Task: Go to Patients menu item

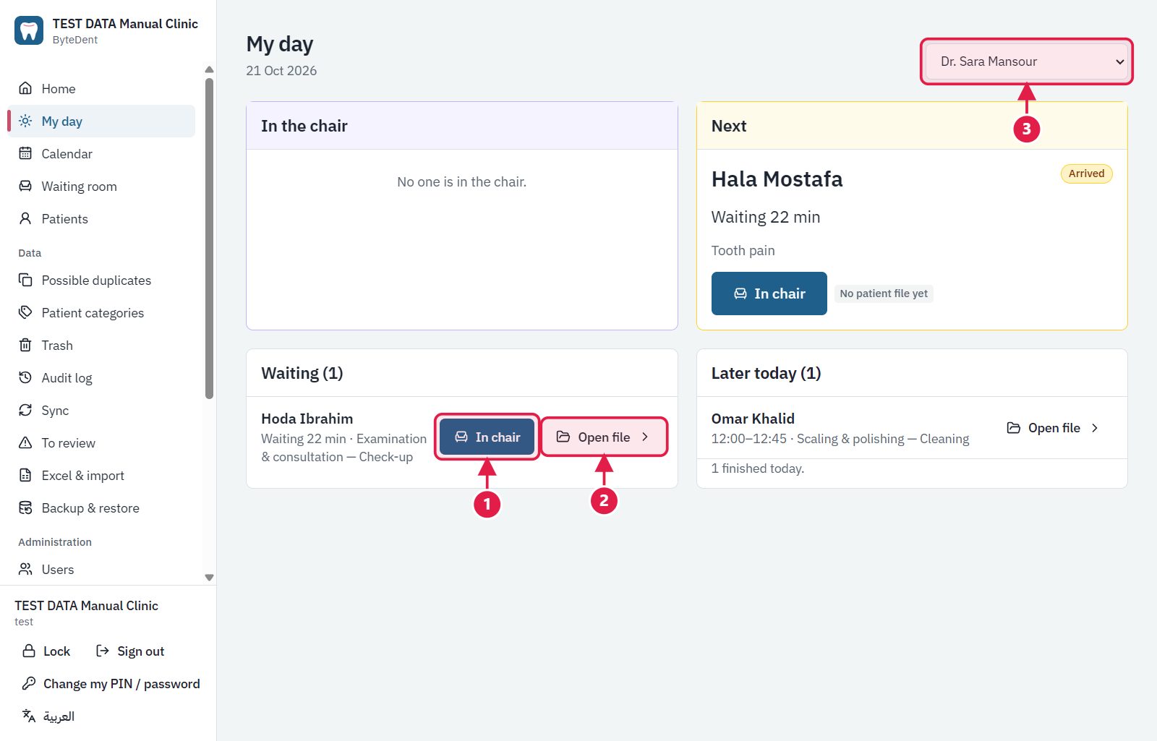Action: coord(102,218)
